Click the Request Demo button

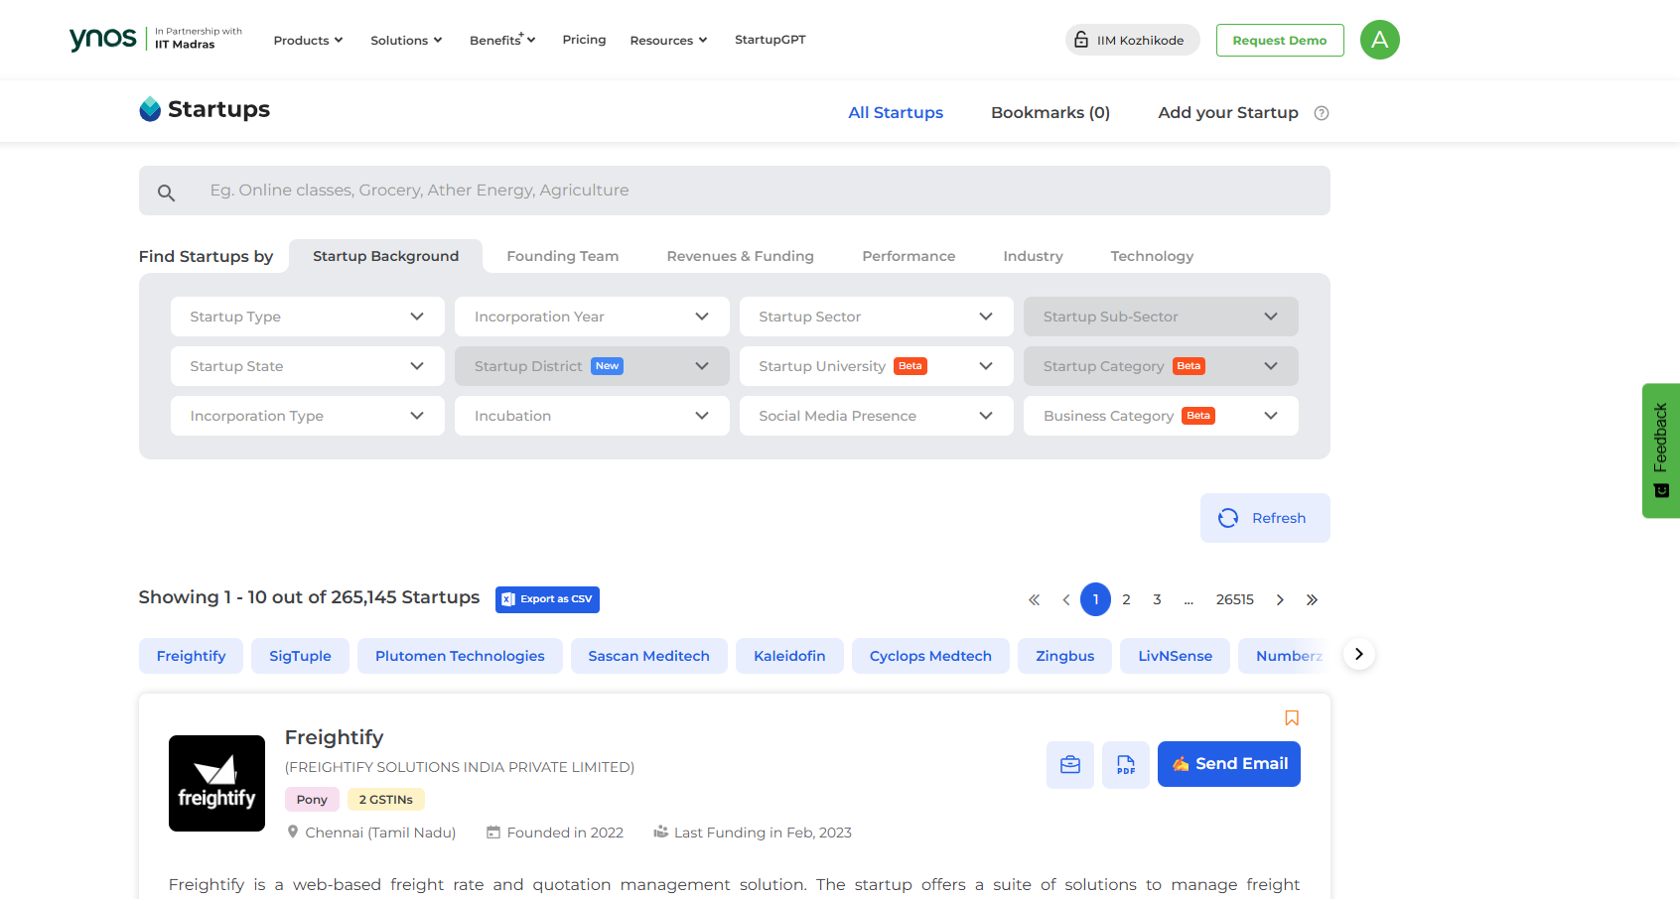coord(1279,41)
